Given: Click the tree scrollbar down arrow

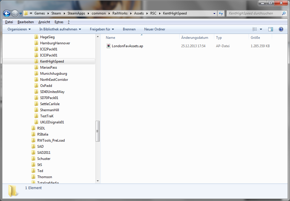Looking at the screenshot, I should pyautogui.click(x=98, y=181).
